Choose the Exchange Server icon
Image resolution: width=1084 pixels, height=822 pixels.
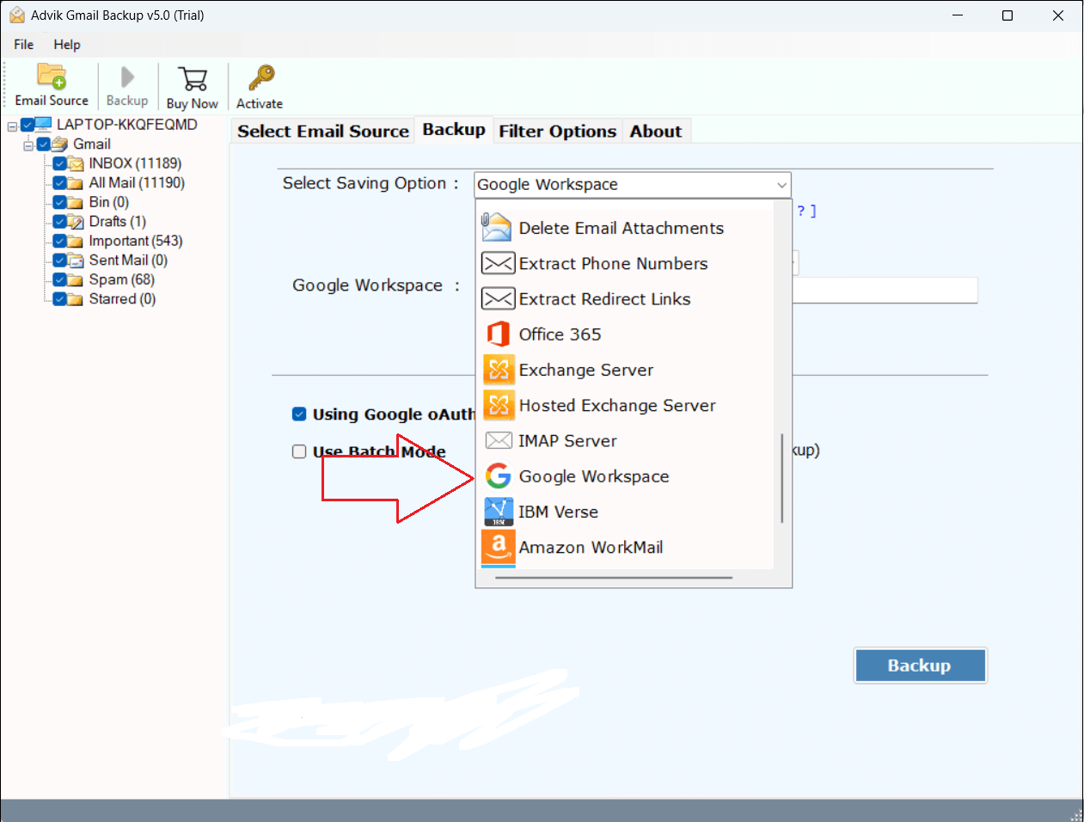coord(499,370)
